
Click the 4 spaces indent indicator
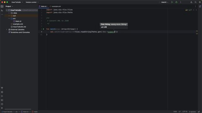[x=192, y=112]
